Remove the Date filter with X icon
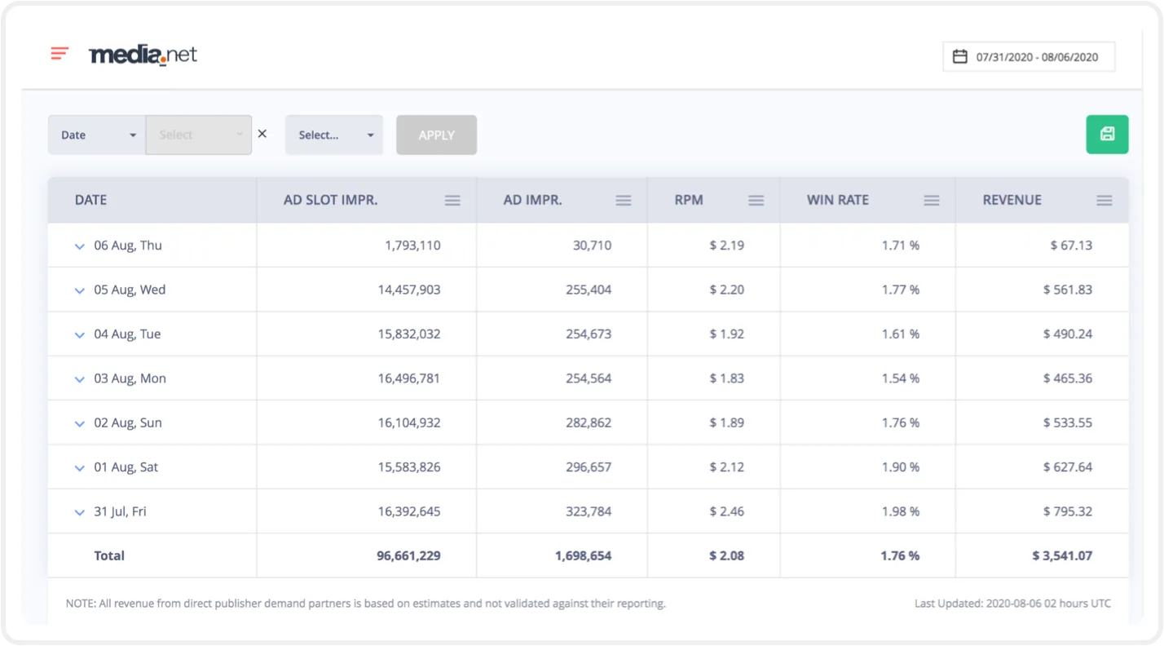 point(262,134)
